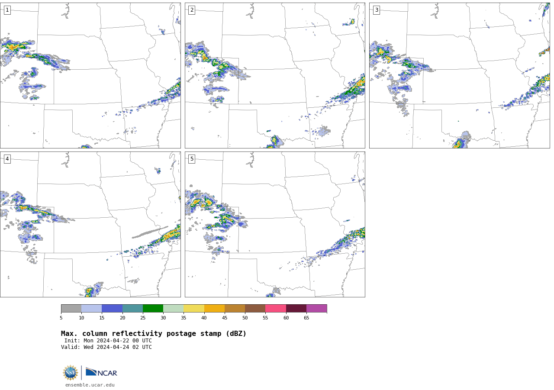Open ensemble member 5 reflectivity map
The height and width of the screenshot is (390, 554).
[x=275, y=224]
